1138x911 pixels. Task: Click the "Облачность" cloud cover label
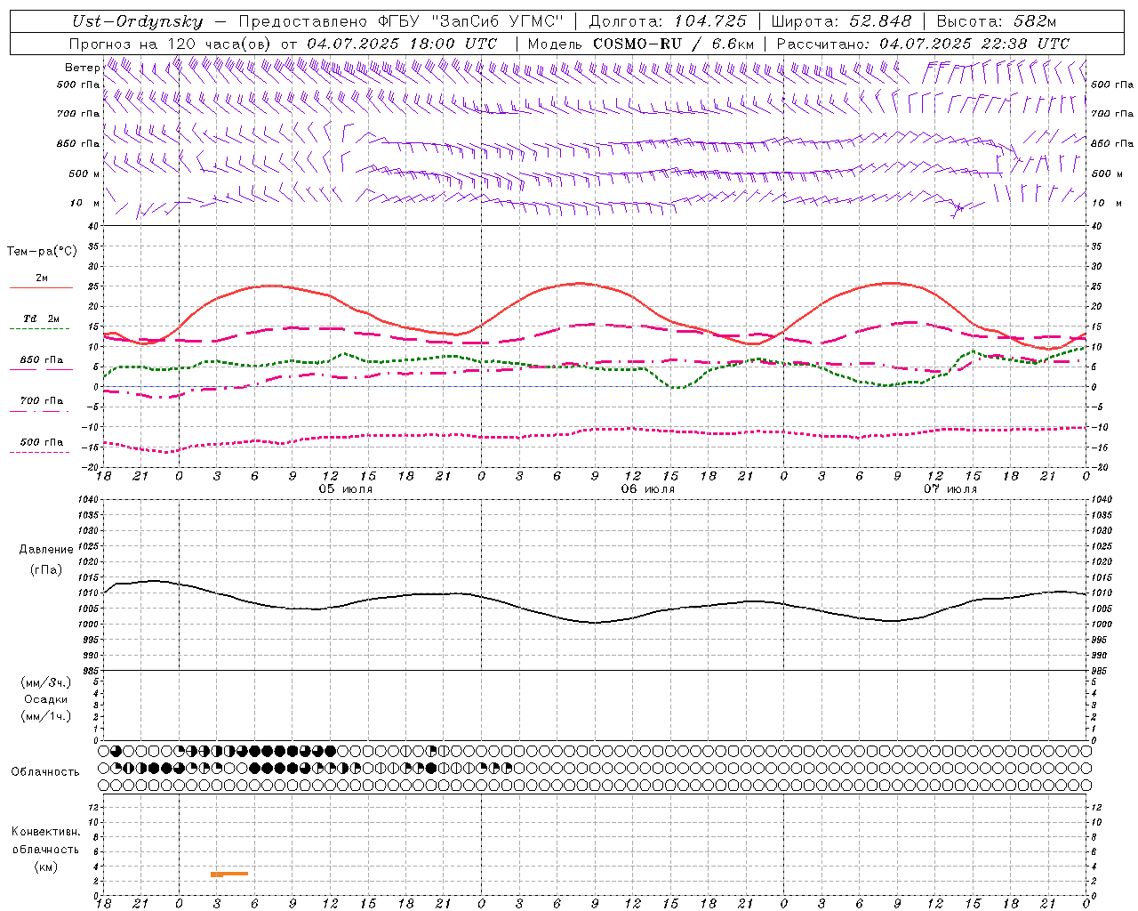45,771
